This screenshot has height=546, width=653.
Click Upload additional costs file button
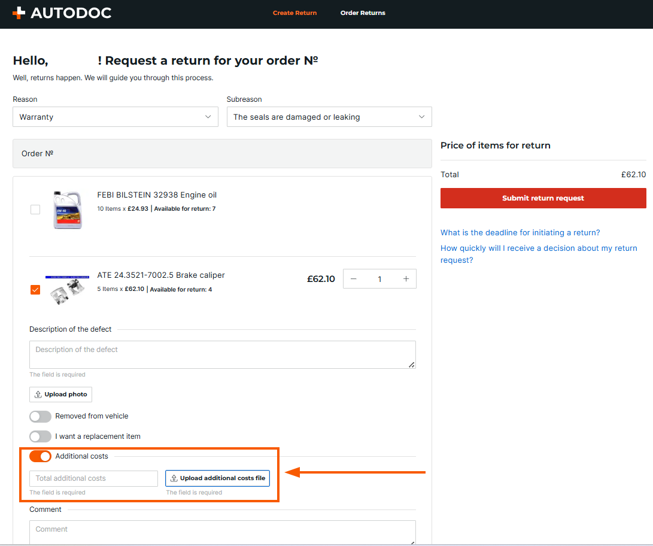[217, 478]
